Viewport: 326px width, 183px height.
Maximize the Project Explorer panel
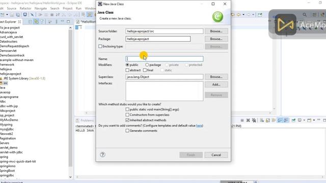68,21
